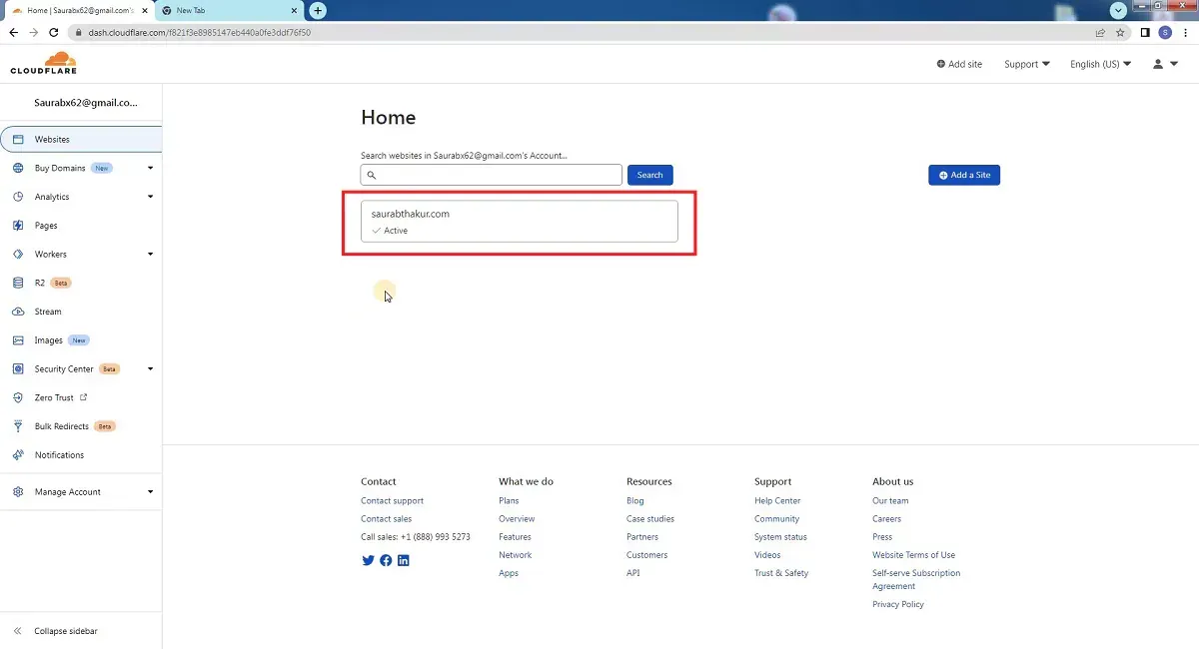The height and width of the screenshot is (649, 1199).
Task: Open the Support dropdown
Action: 1027,64
